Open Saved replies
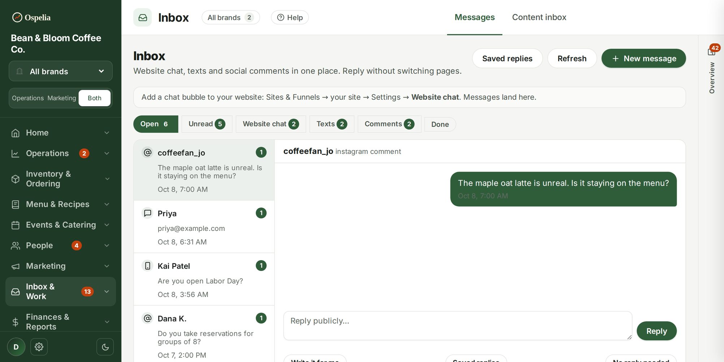The image size is (724, 362). click(507, 59)
